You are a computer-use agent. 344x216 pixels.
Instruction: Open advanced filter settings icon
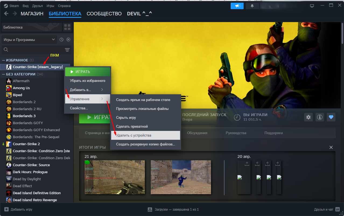(x=67, y=50)
